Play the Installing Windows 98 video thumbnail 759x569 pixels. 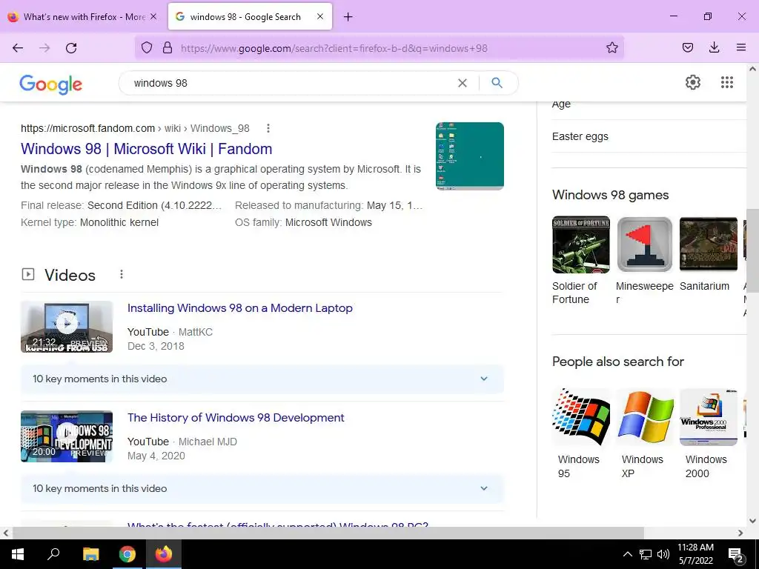tap(67, 327)
